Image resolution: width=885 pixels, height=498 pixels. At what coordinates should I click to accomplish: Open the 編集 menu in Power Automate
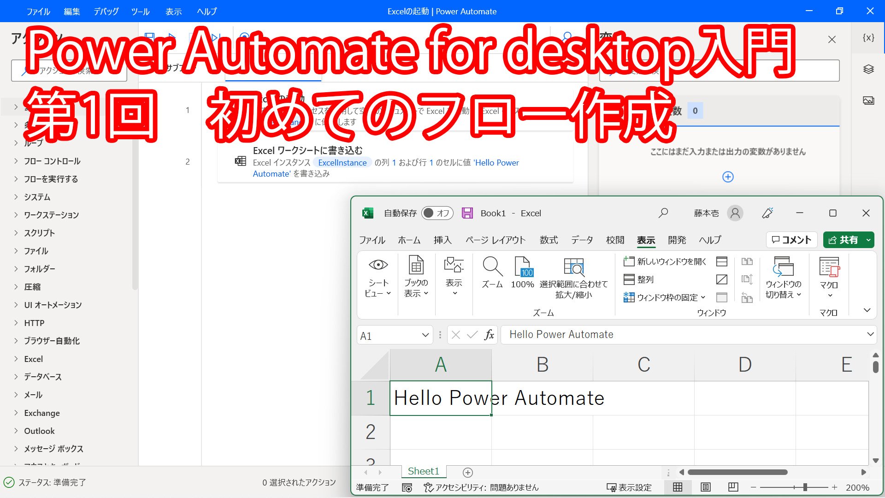click(71, 12)
